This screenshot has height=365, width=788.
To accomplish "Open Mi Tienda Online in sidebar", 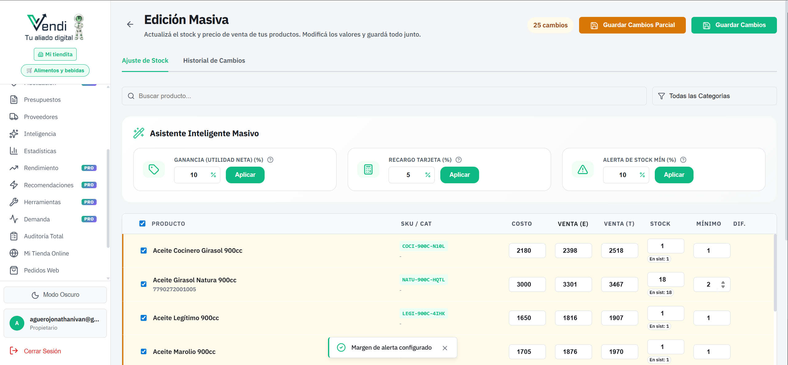I will (x=46, y=253).
